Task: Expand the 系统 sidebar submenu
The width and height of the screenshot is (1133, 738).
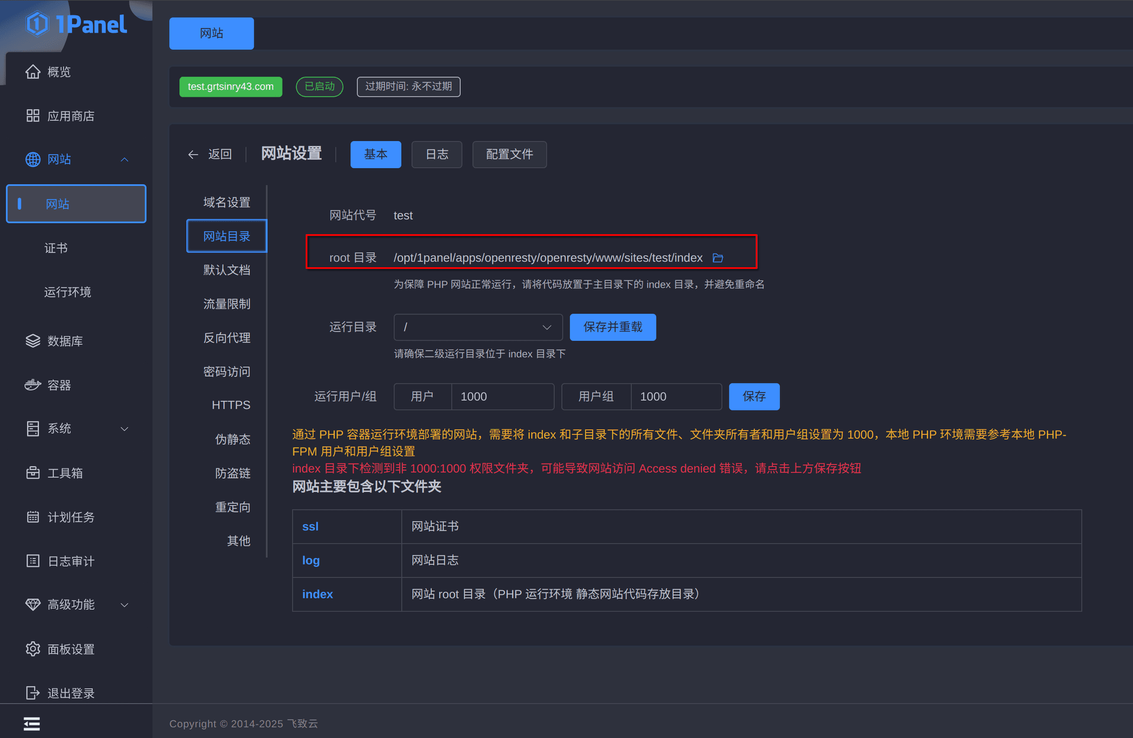Action: [125, 429]
